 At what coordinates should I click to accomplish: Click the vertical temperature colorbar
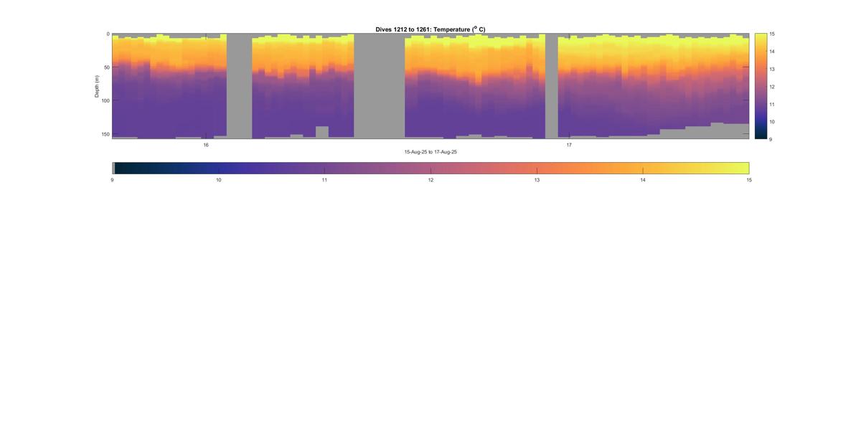click(761, 86)
